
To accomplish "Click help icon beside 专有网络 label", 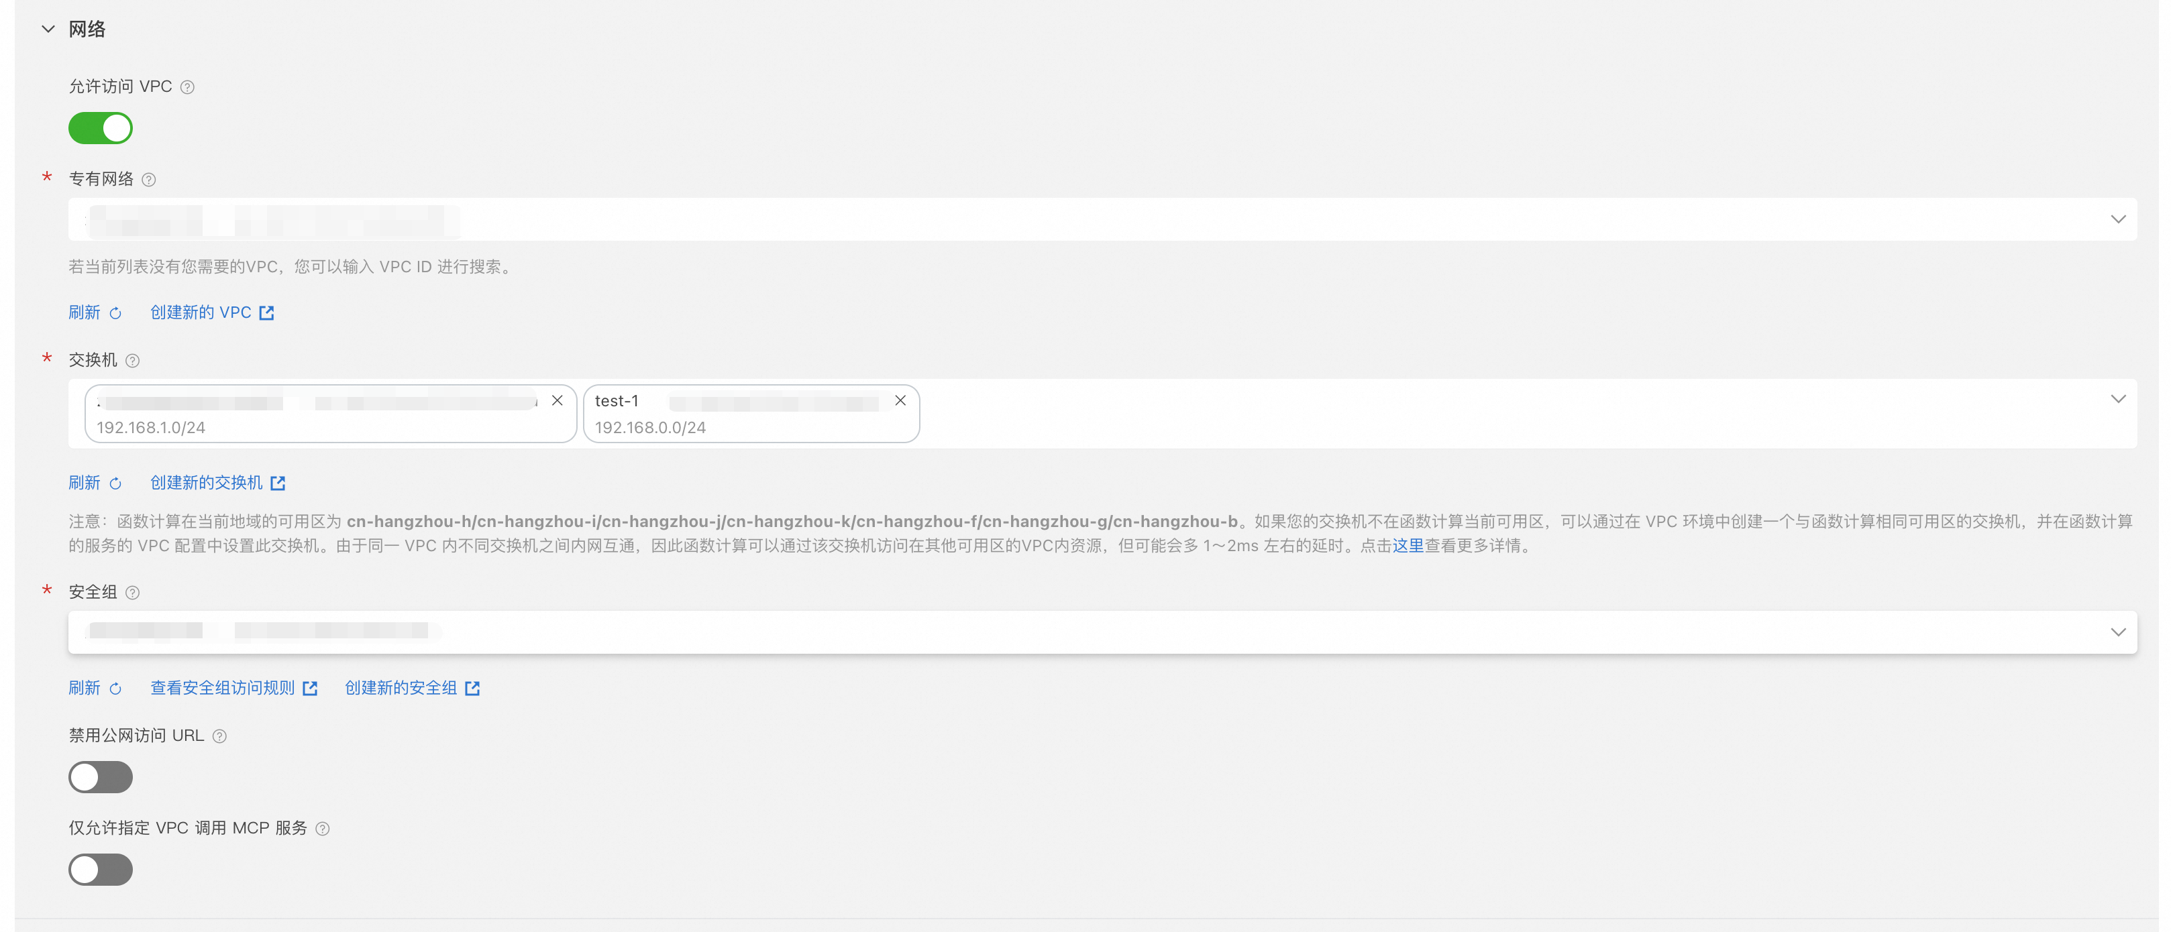I will tap(149, 180).
